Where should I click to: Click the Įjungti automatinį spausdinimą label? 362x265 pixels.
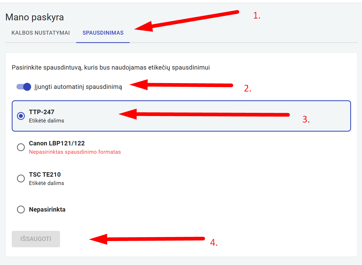(x=78, y=87)
